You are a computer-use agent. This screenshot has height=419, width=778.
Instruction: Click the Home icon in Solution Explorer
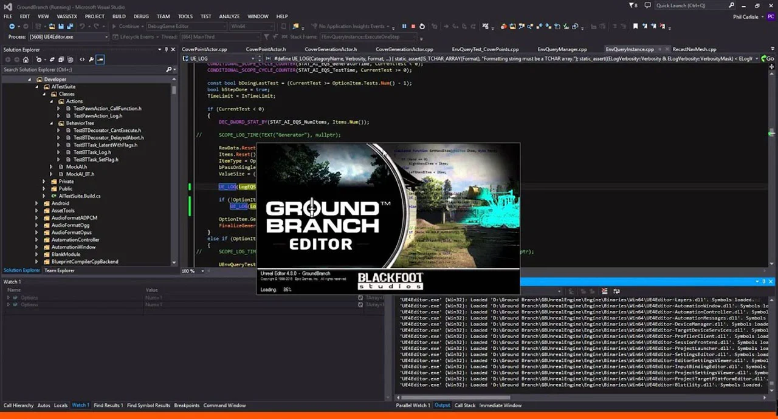click(26, 60)
